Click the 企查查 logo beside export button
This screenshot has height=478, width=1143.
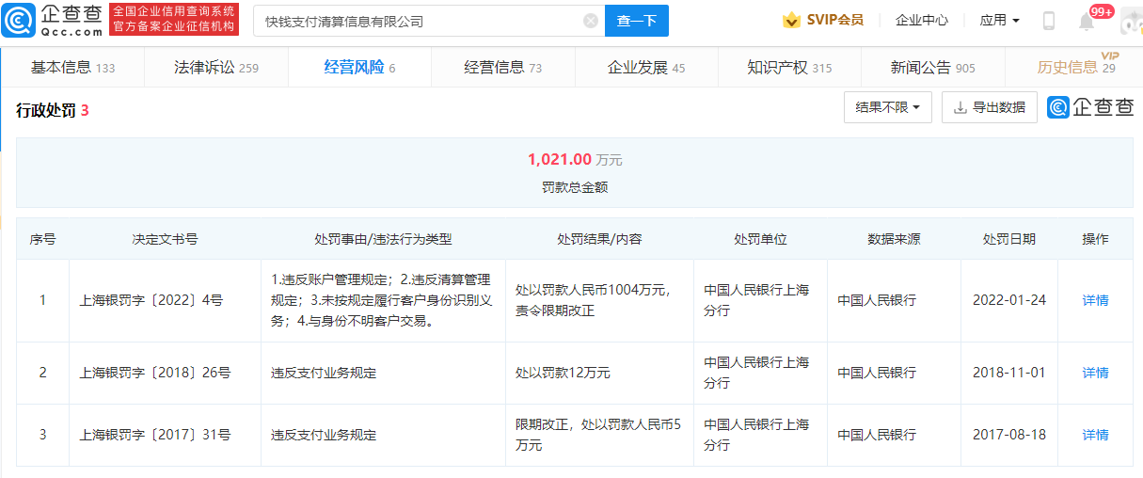(1091, 107)
